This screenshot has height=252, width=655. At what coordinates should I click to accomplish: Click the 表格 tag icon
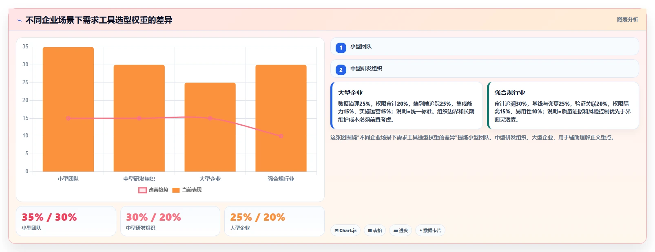(370, 230)
